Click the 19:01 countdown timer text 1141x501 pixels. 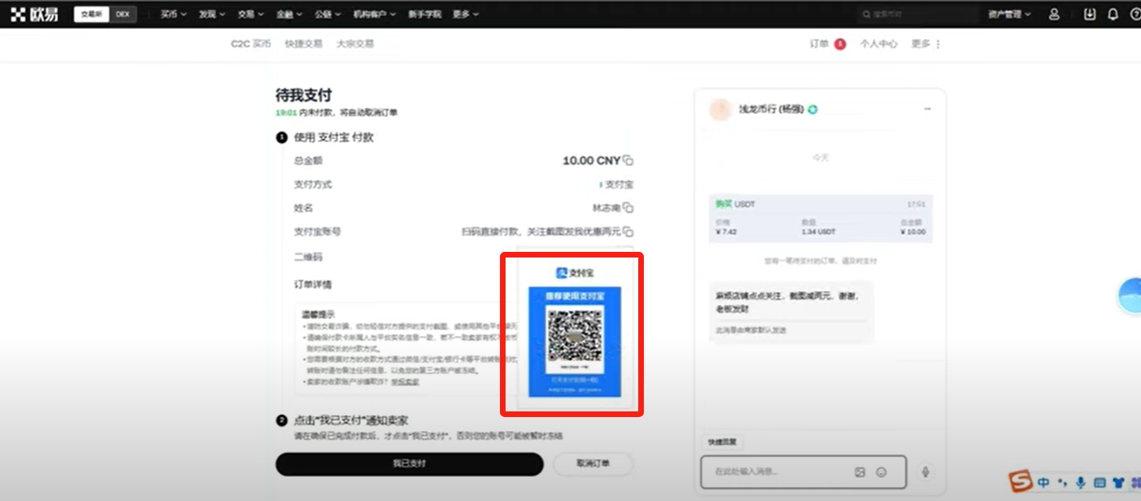pyautogui.click(x=286, y=112)
